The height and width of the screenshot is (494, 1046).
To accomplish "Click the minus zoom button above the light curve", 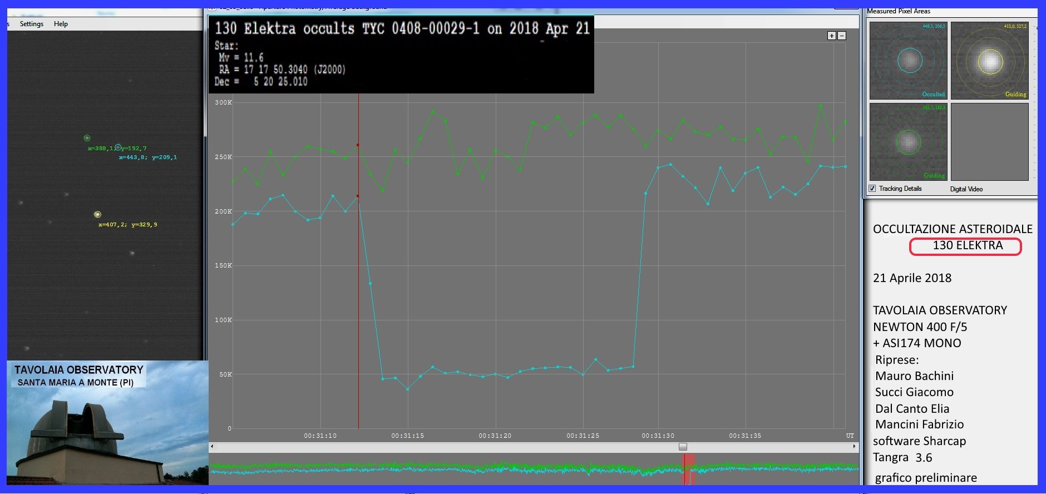I will (842, 36).
